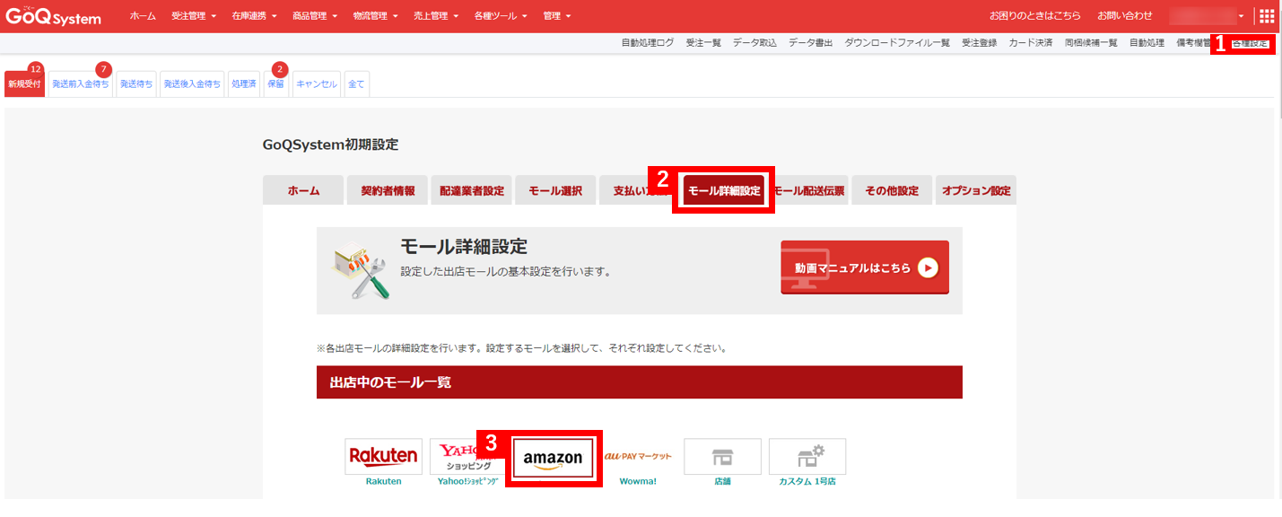Select the au PAY マーケット Wowma! logo

(638, 456)
